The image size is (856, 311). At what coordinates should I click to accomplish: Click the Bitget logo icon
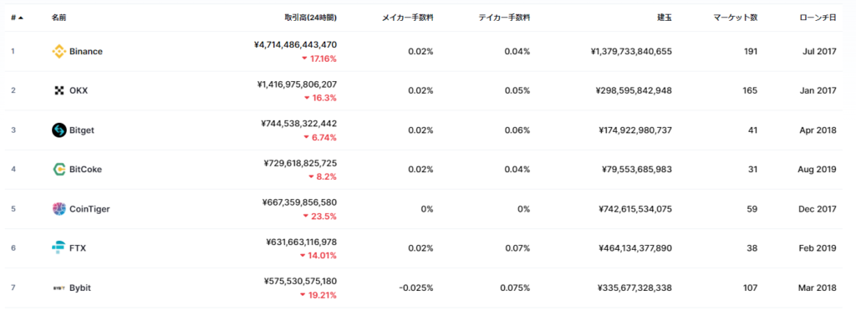pyautogui.click(x=59, y=130)
